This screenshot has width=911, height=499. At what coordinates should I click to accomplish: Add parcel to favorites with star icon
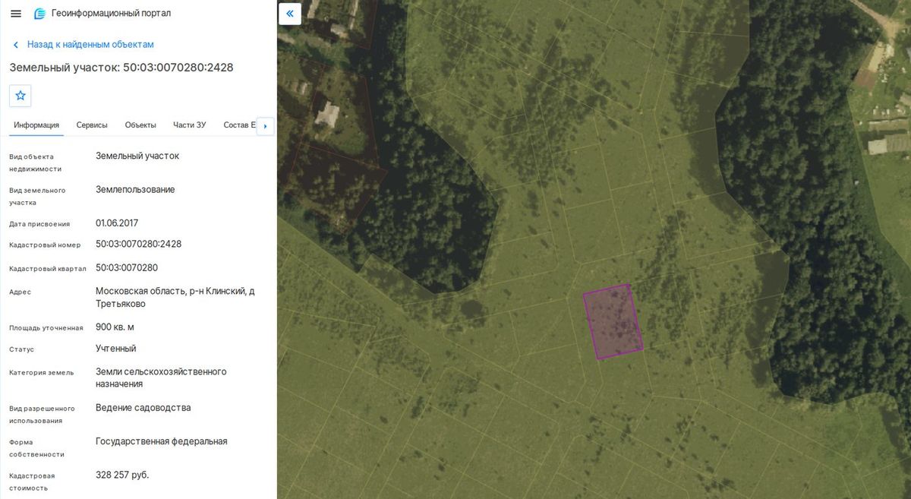tap(20, 96)
